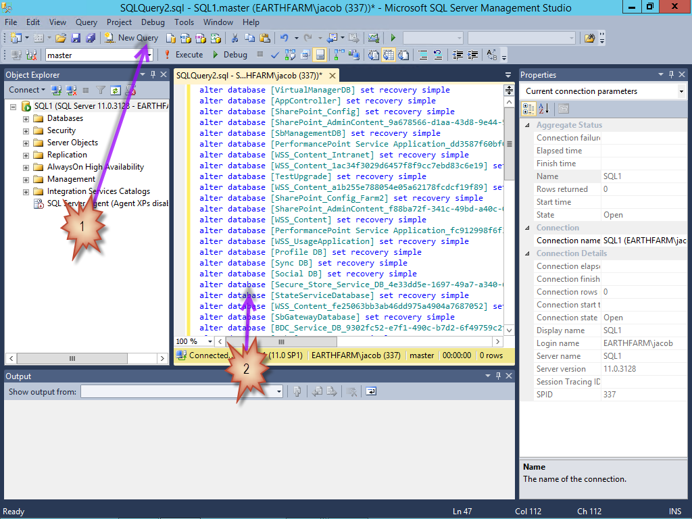The width and height of the screenshot is (692, 519).
Task: Collapse the SQL1 server node
Action: click(x=14, y=107)
